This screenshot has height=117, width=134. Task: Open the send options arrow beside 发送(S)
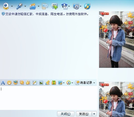[x=94, y=114]
